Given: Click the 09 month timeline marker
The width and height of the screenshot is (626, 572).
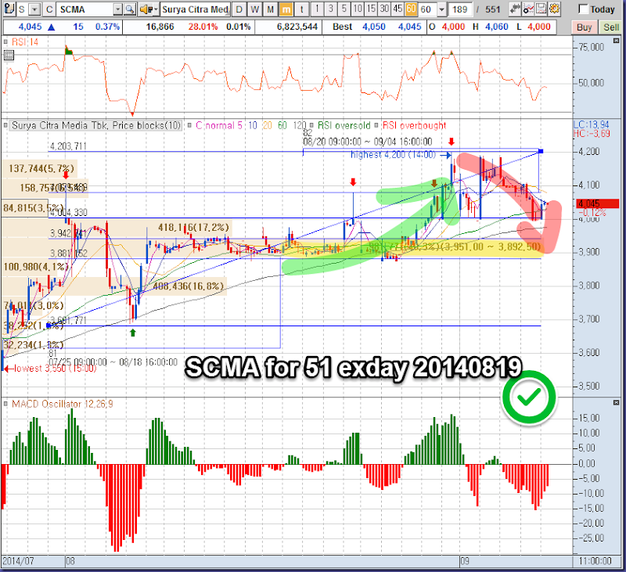Looking at the screenshot, I should tap(464, 561).
